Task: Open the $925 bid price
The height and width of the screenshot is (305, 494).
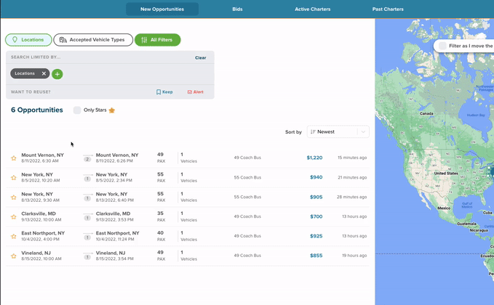Action: click(x=316, y=236)
